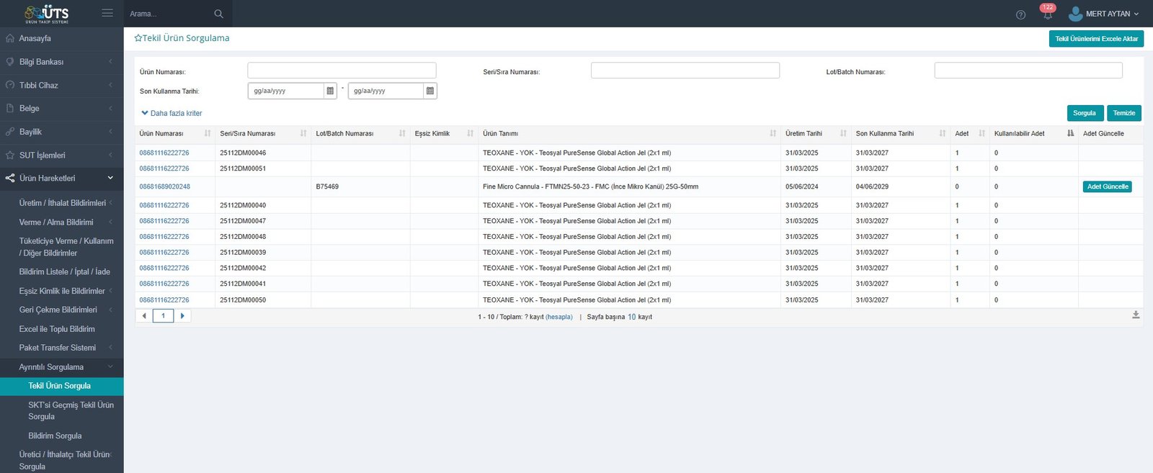Open product link in row 25112DM00050

point(164,299)
